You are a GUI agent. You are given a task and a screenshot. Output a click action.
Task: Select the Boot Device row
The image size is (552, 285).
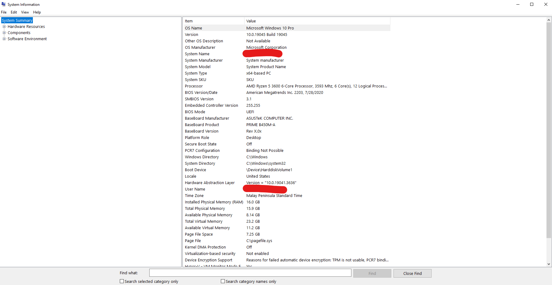pos(287,170)
